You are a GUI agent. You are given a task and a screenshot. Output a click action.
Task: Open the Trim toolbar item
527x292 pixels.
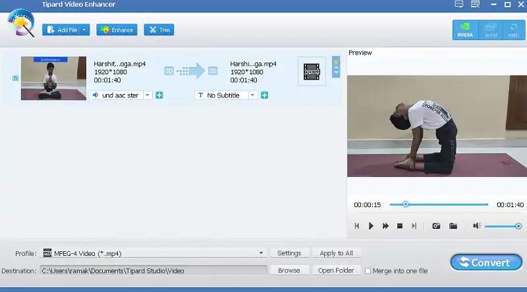tap(159, 30)
